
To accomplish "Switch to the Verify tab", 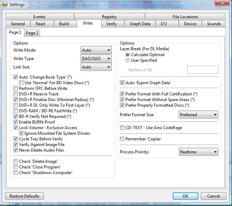I will 113,24.
